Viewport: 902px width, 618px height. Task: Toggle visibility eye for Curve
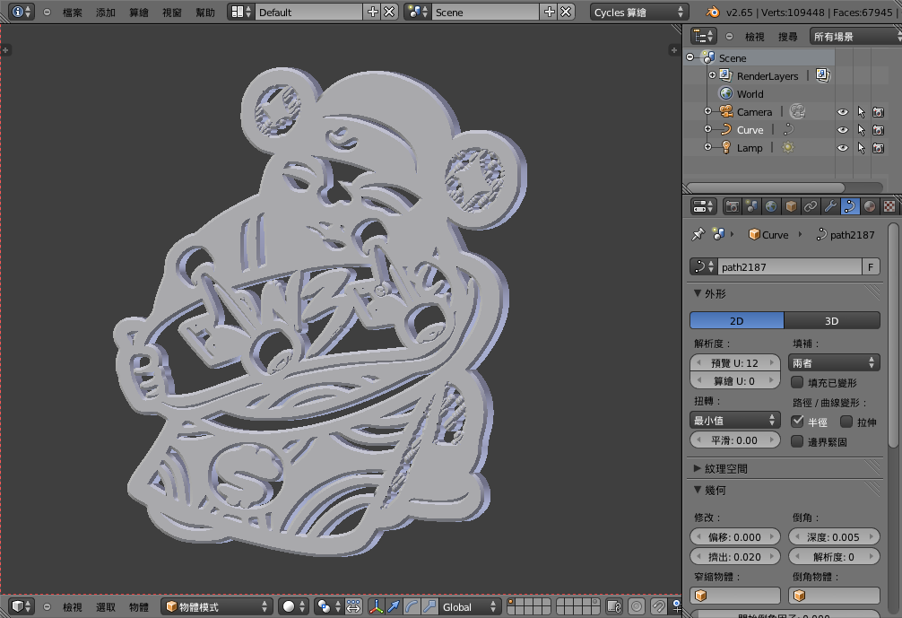843,130
